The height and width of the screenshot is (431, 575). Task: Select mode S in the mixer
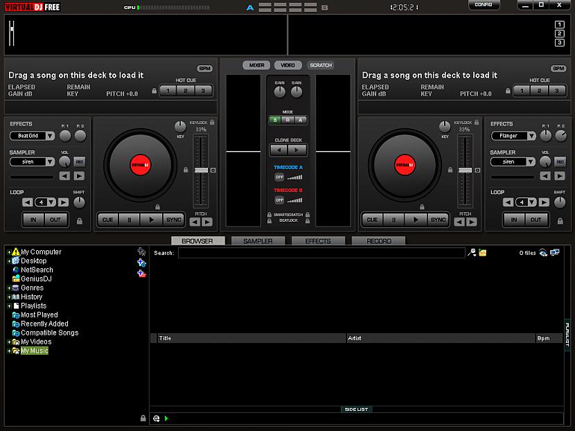tap(275, 121)
